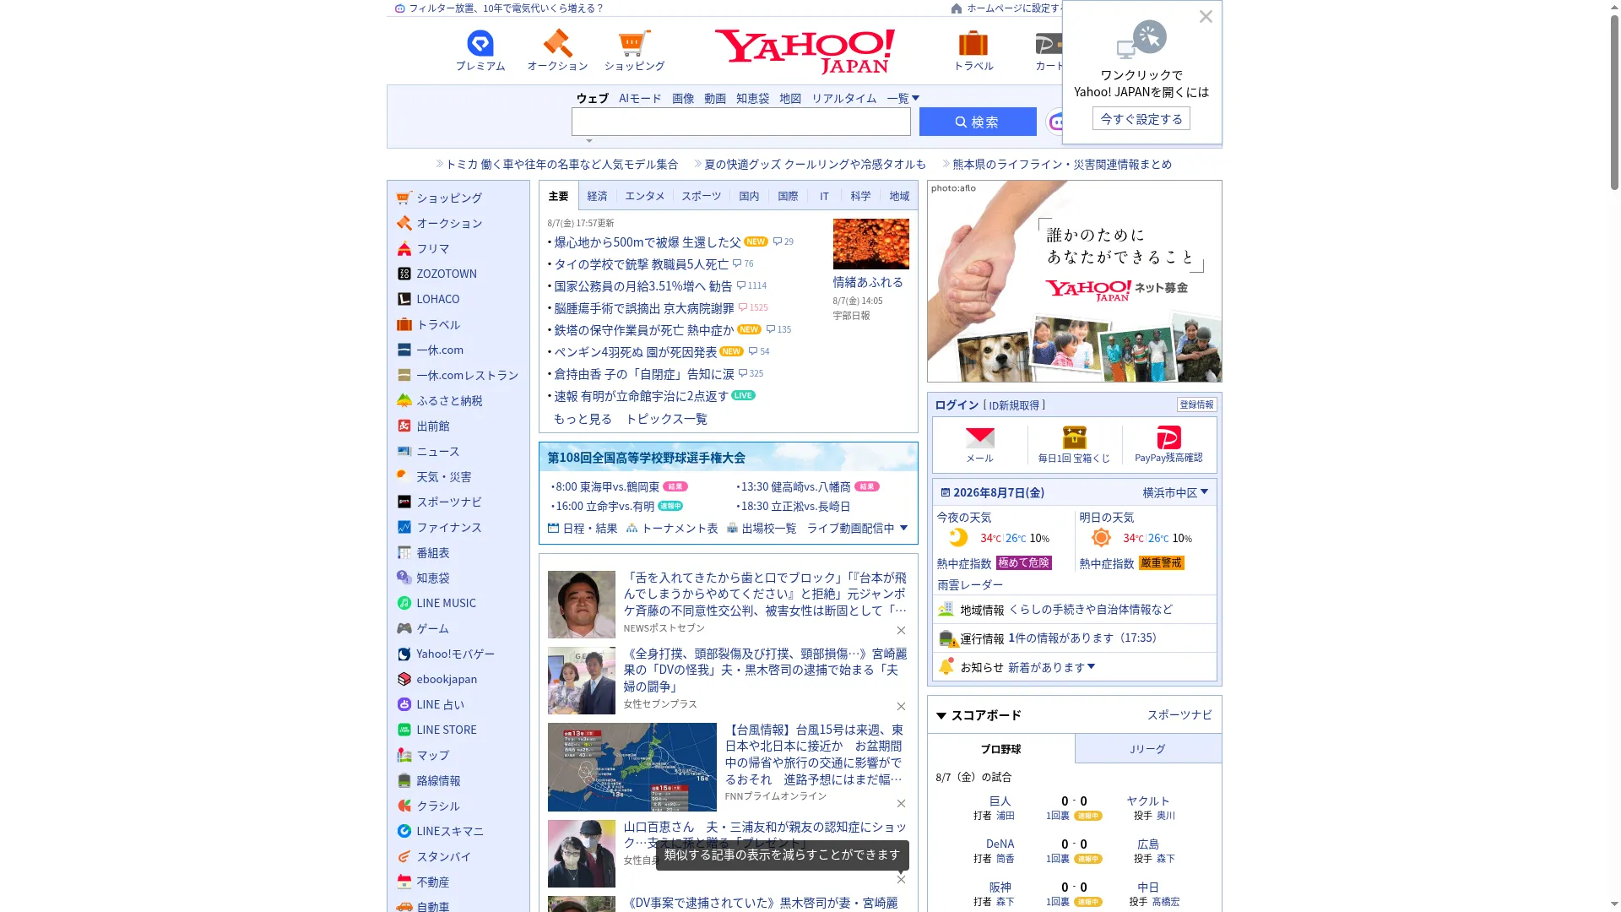Image resolution: width=1621 pixels, height=912 pixels.
Task: Expand the 一覧 search category dropdown
Action: [903, 98]
